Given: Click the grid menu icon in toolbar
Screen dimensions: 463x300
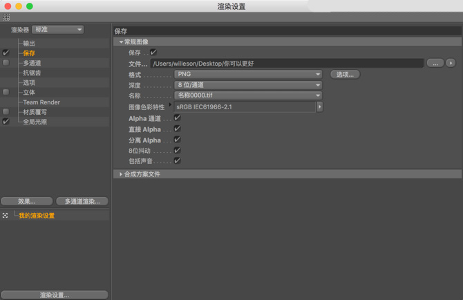Looking at the screenshot, I should point(6,17).
